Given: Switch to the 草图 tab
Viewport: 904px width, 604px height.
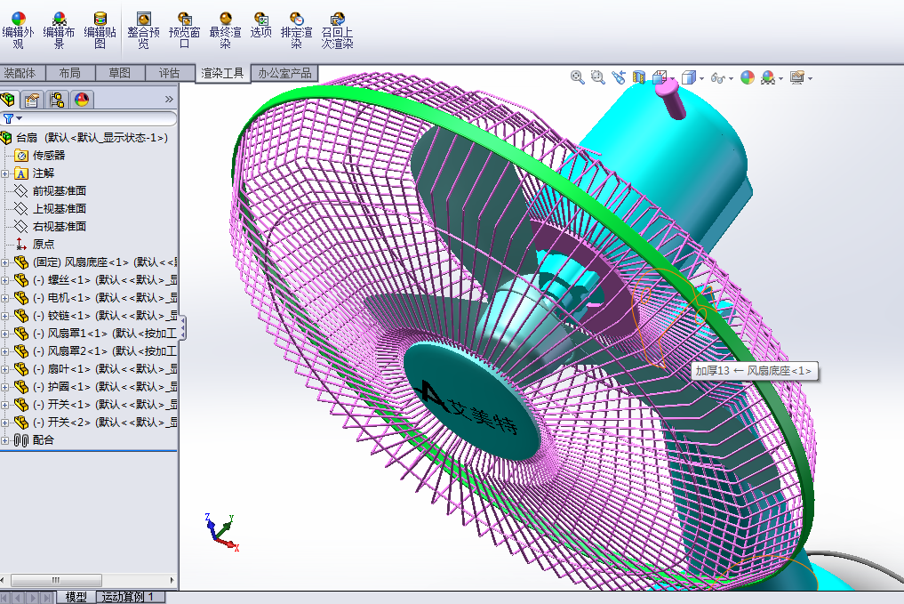Looking at the screenshot, I should click(119, 73).
